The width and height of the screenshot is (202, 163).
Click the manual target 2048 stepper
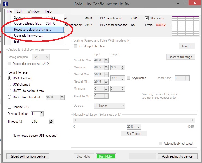coord(139,127)
